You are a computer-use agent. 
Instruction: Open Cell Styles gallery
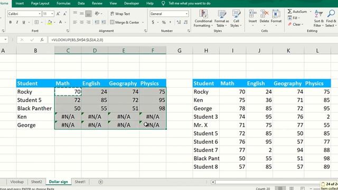click(236, 18)
